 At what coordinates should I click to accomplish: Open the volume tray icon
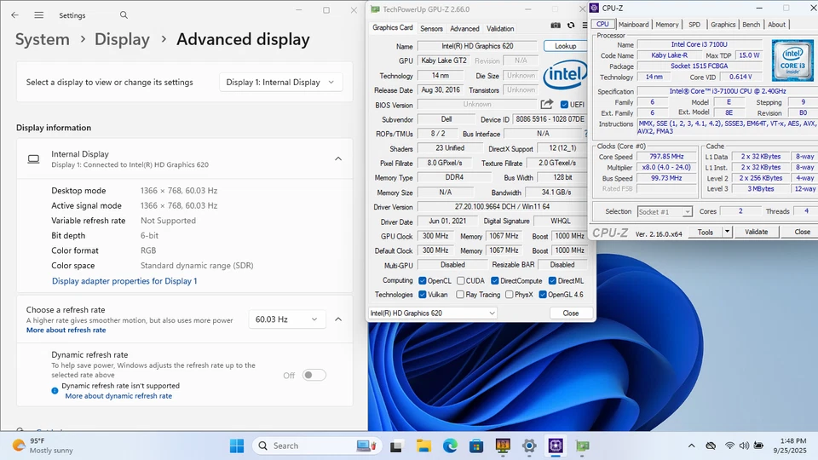744,446
